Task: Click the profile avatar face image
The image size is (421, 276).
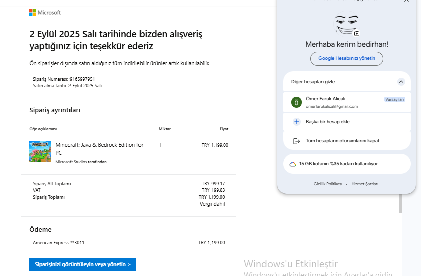Action: [346, 24]
